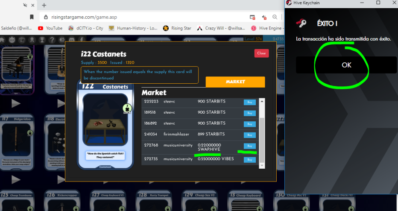
Task: Click the pop-up blocked icon
Action: 252,17
